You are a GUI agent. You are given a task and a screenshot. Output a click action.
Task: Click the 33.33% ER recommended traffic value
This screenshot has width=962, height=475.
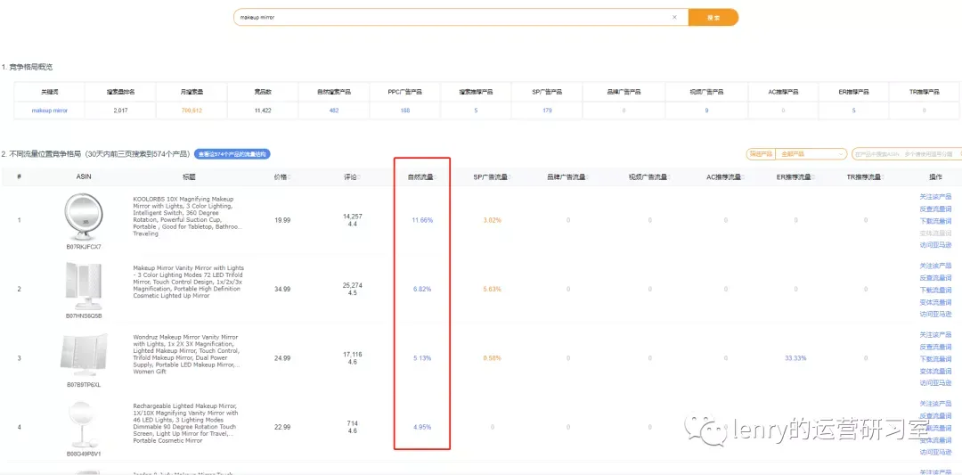(795, 357)
